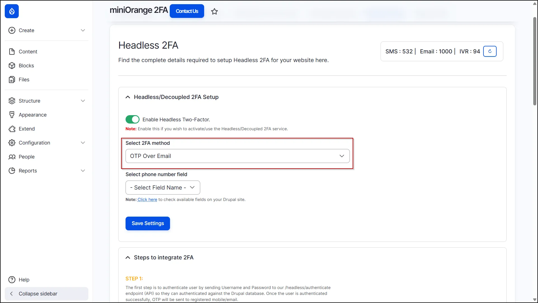Expand the Structure menu chevron

(83, 101)
